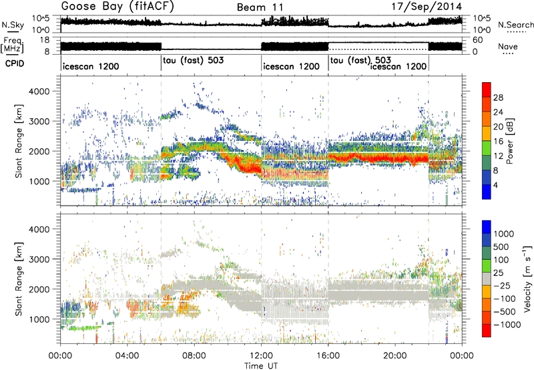
Task: Click the first 'tau (fast) 503' CPID label
Action: tap(194, 60)
